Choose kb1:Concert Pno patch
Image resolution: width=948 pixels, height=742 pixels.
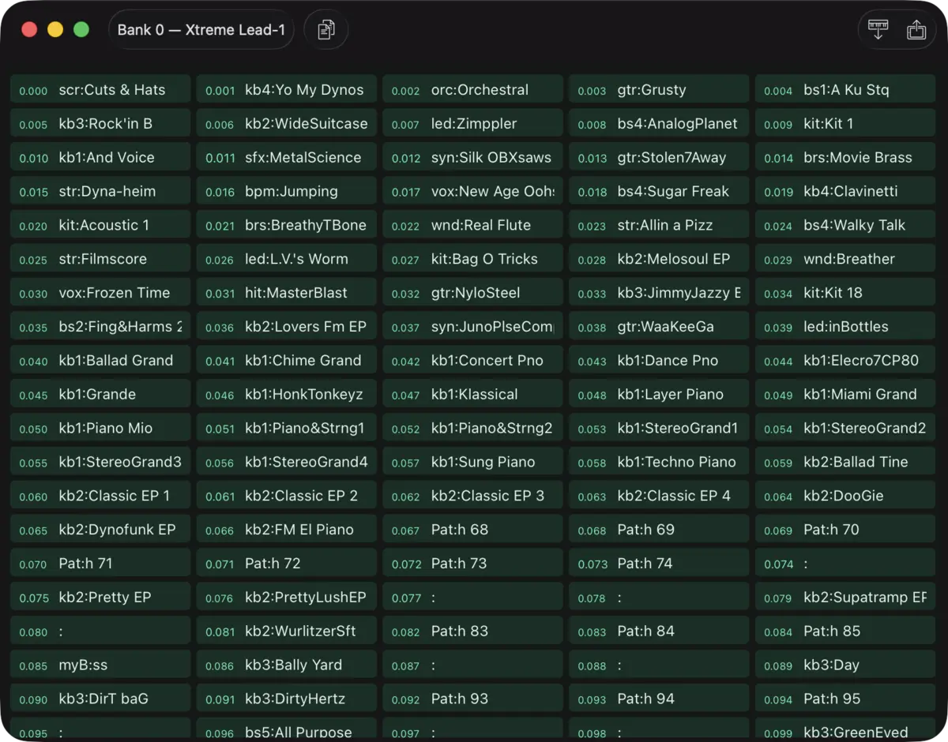click(473, 361)
